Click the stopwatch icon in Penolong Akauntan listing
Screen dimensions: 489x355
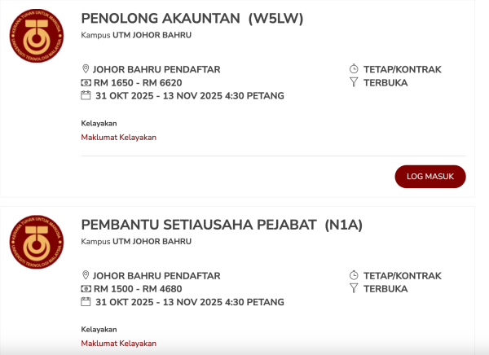(354, 69)
